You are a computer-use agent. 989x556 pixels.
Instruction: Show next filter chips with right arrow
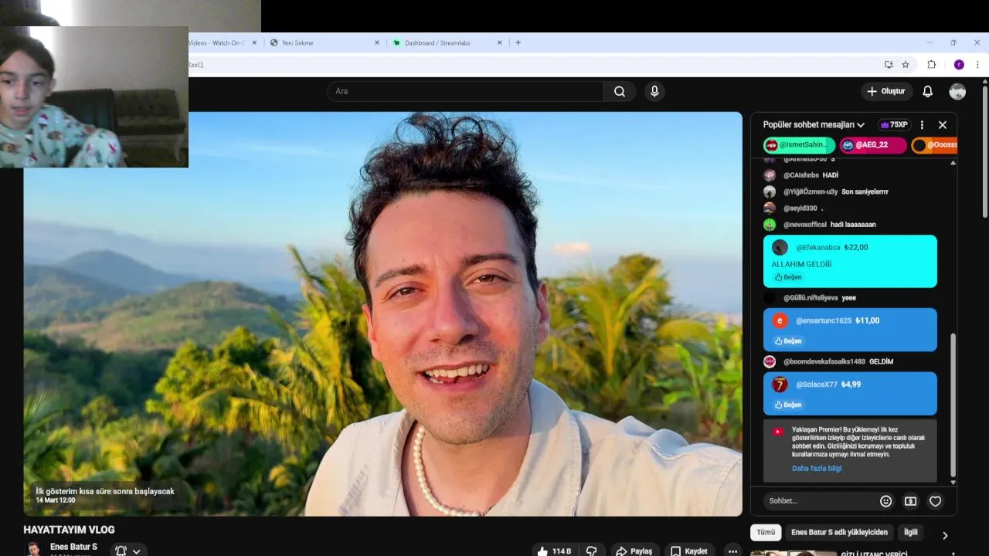tap(944, 535)
